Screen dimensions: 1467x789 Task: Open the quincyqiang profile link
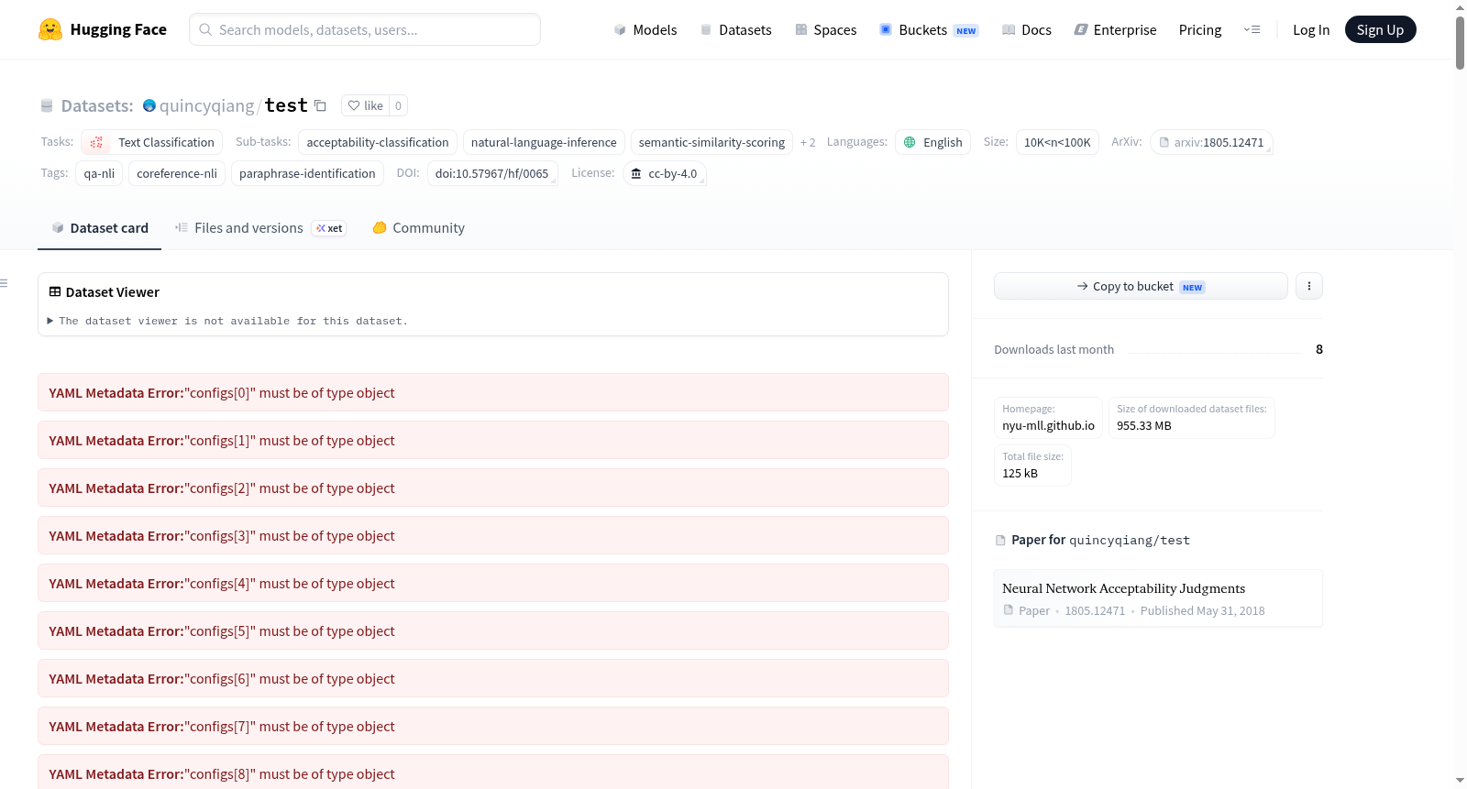[207, 105]
